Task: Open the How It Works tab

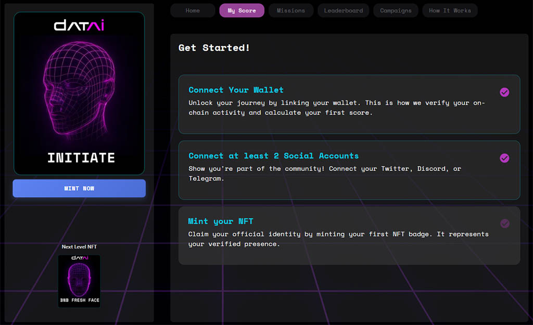Action: 450,10
